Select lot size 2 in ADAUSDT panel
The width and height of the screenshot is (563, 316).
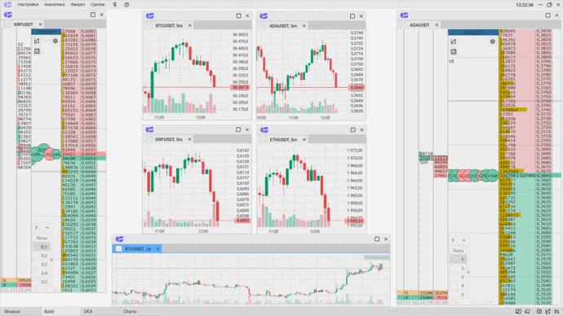(459, 268)
